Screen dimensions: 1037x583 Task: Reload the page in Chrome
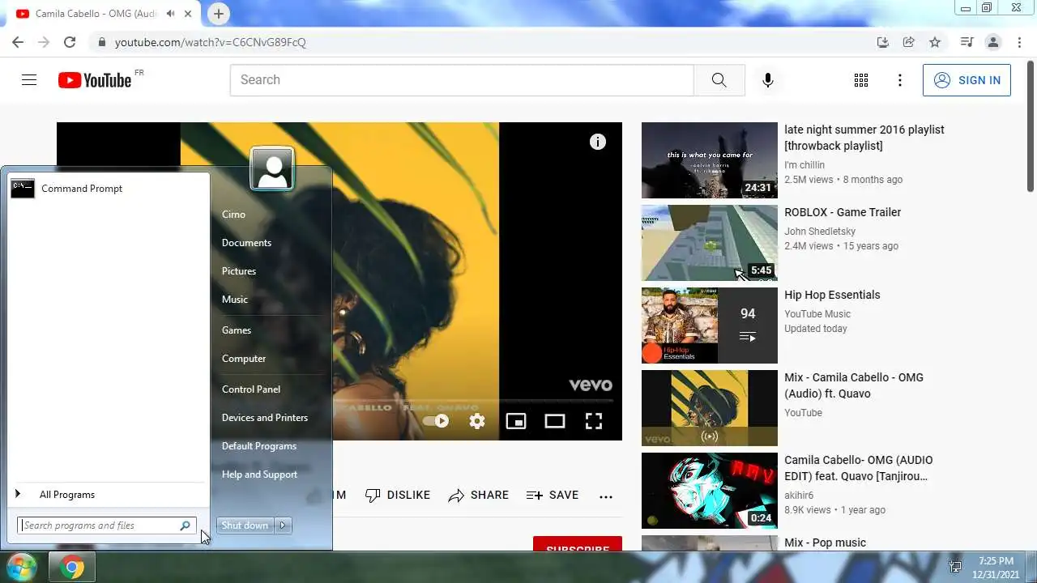tap(70, 42)
